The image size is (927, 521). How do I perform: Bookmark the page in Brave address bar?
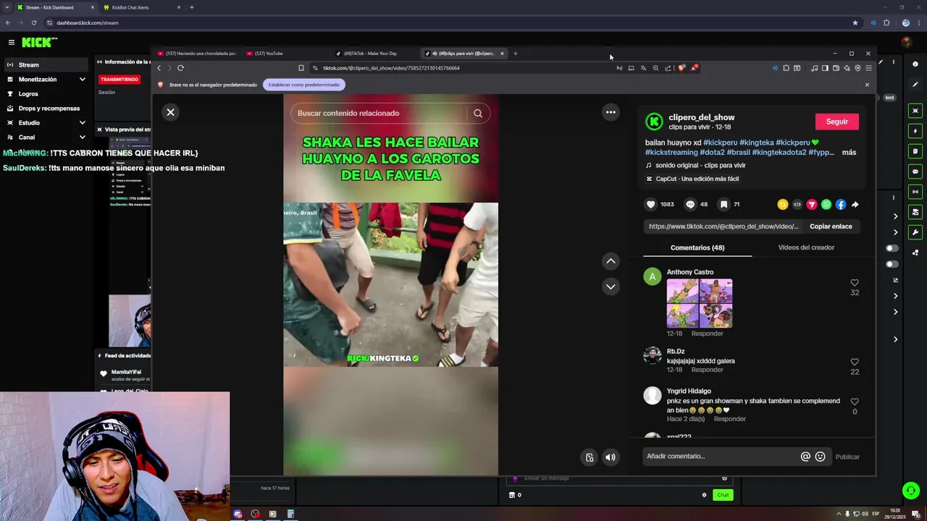click(x=301, y=68)
